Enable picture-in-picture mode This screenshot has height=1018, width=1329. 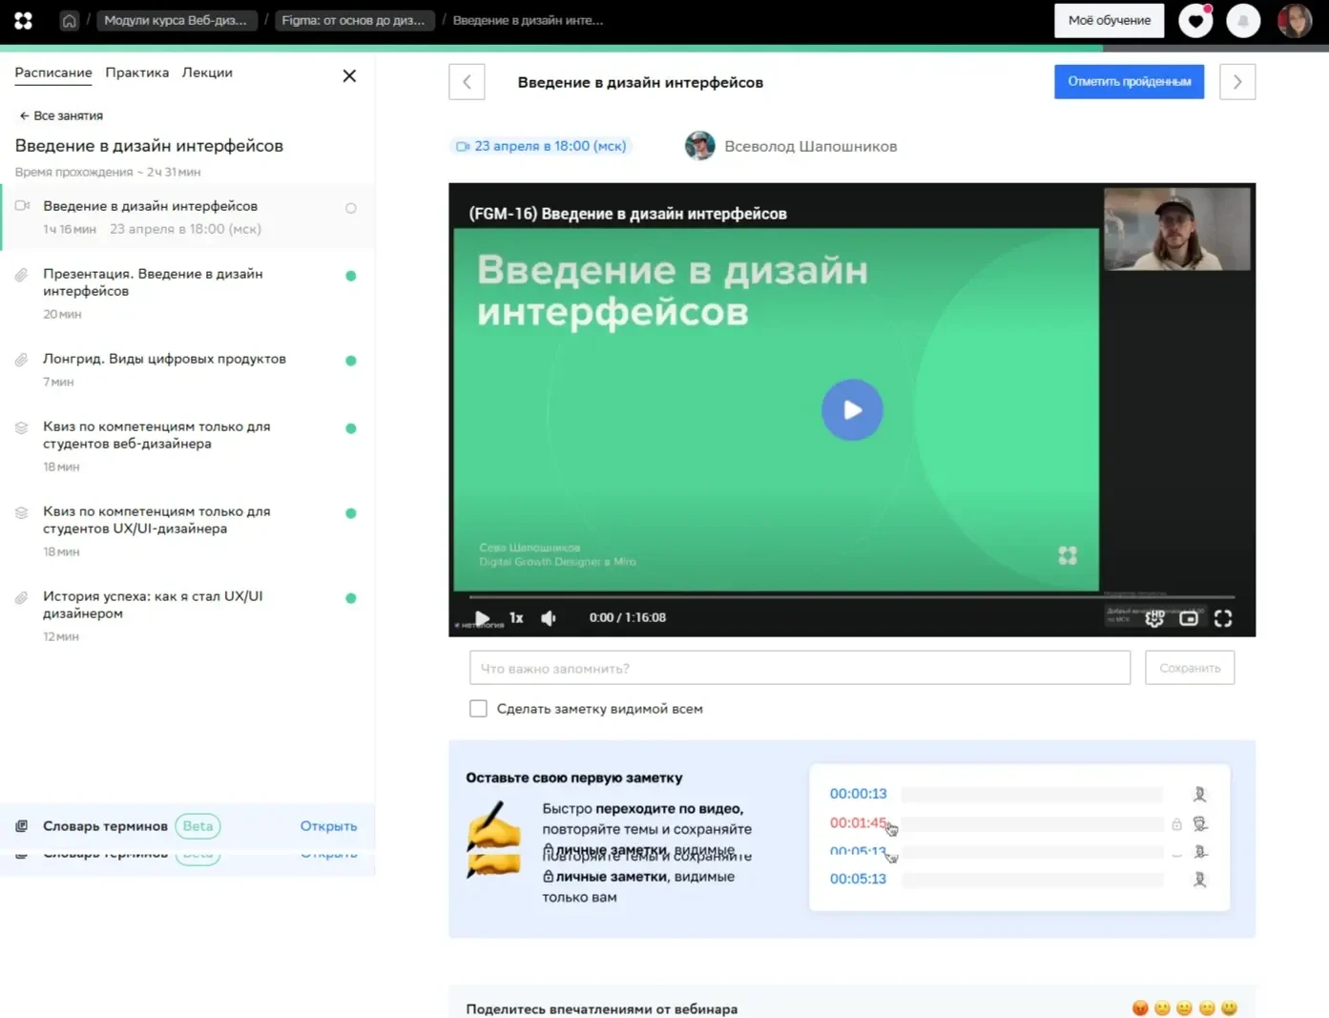[x=1189, y=618]
